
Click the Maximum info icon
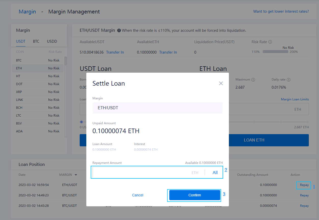point(253,80)
